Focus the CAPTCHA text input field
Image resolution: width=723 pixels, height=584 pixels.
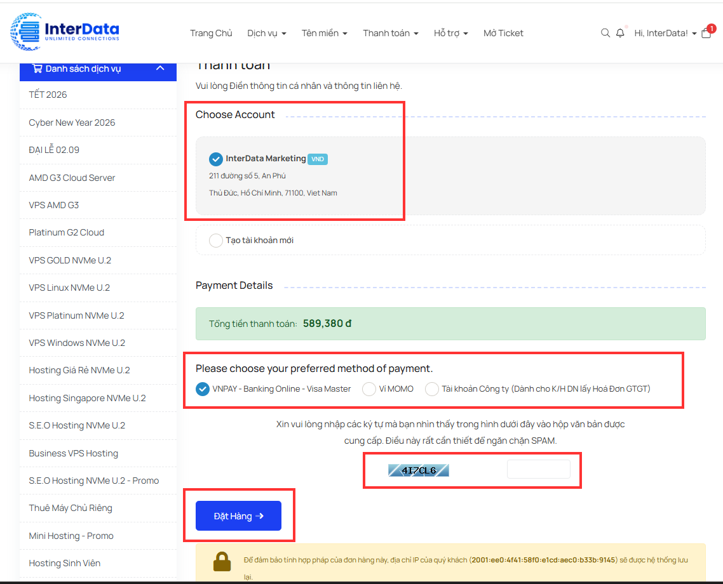pos(539,469)
